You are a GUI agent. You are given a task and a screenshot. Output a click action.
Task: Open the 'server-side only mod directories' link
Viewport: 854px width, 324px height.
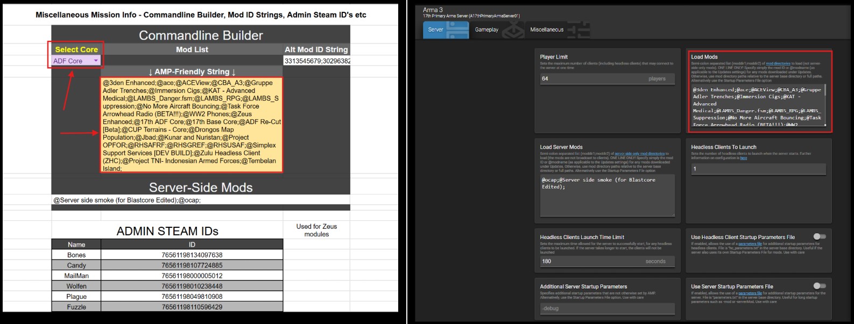pos(639,154)
